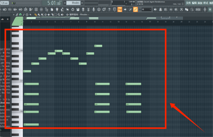The width and height of the screenshot is (213, 137).
Task: Open the 添加 menu in menu bar
Action: (x=200, y=3)
